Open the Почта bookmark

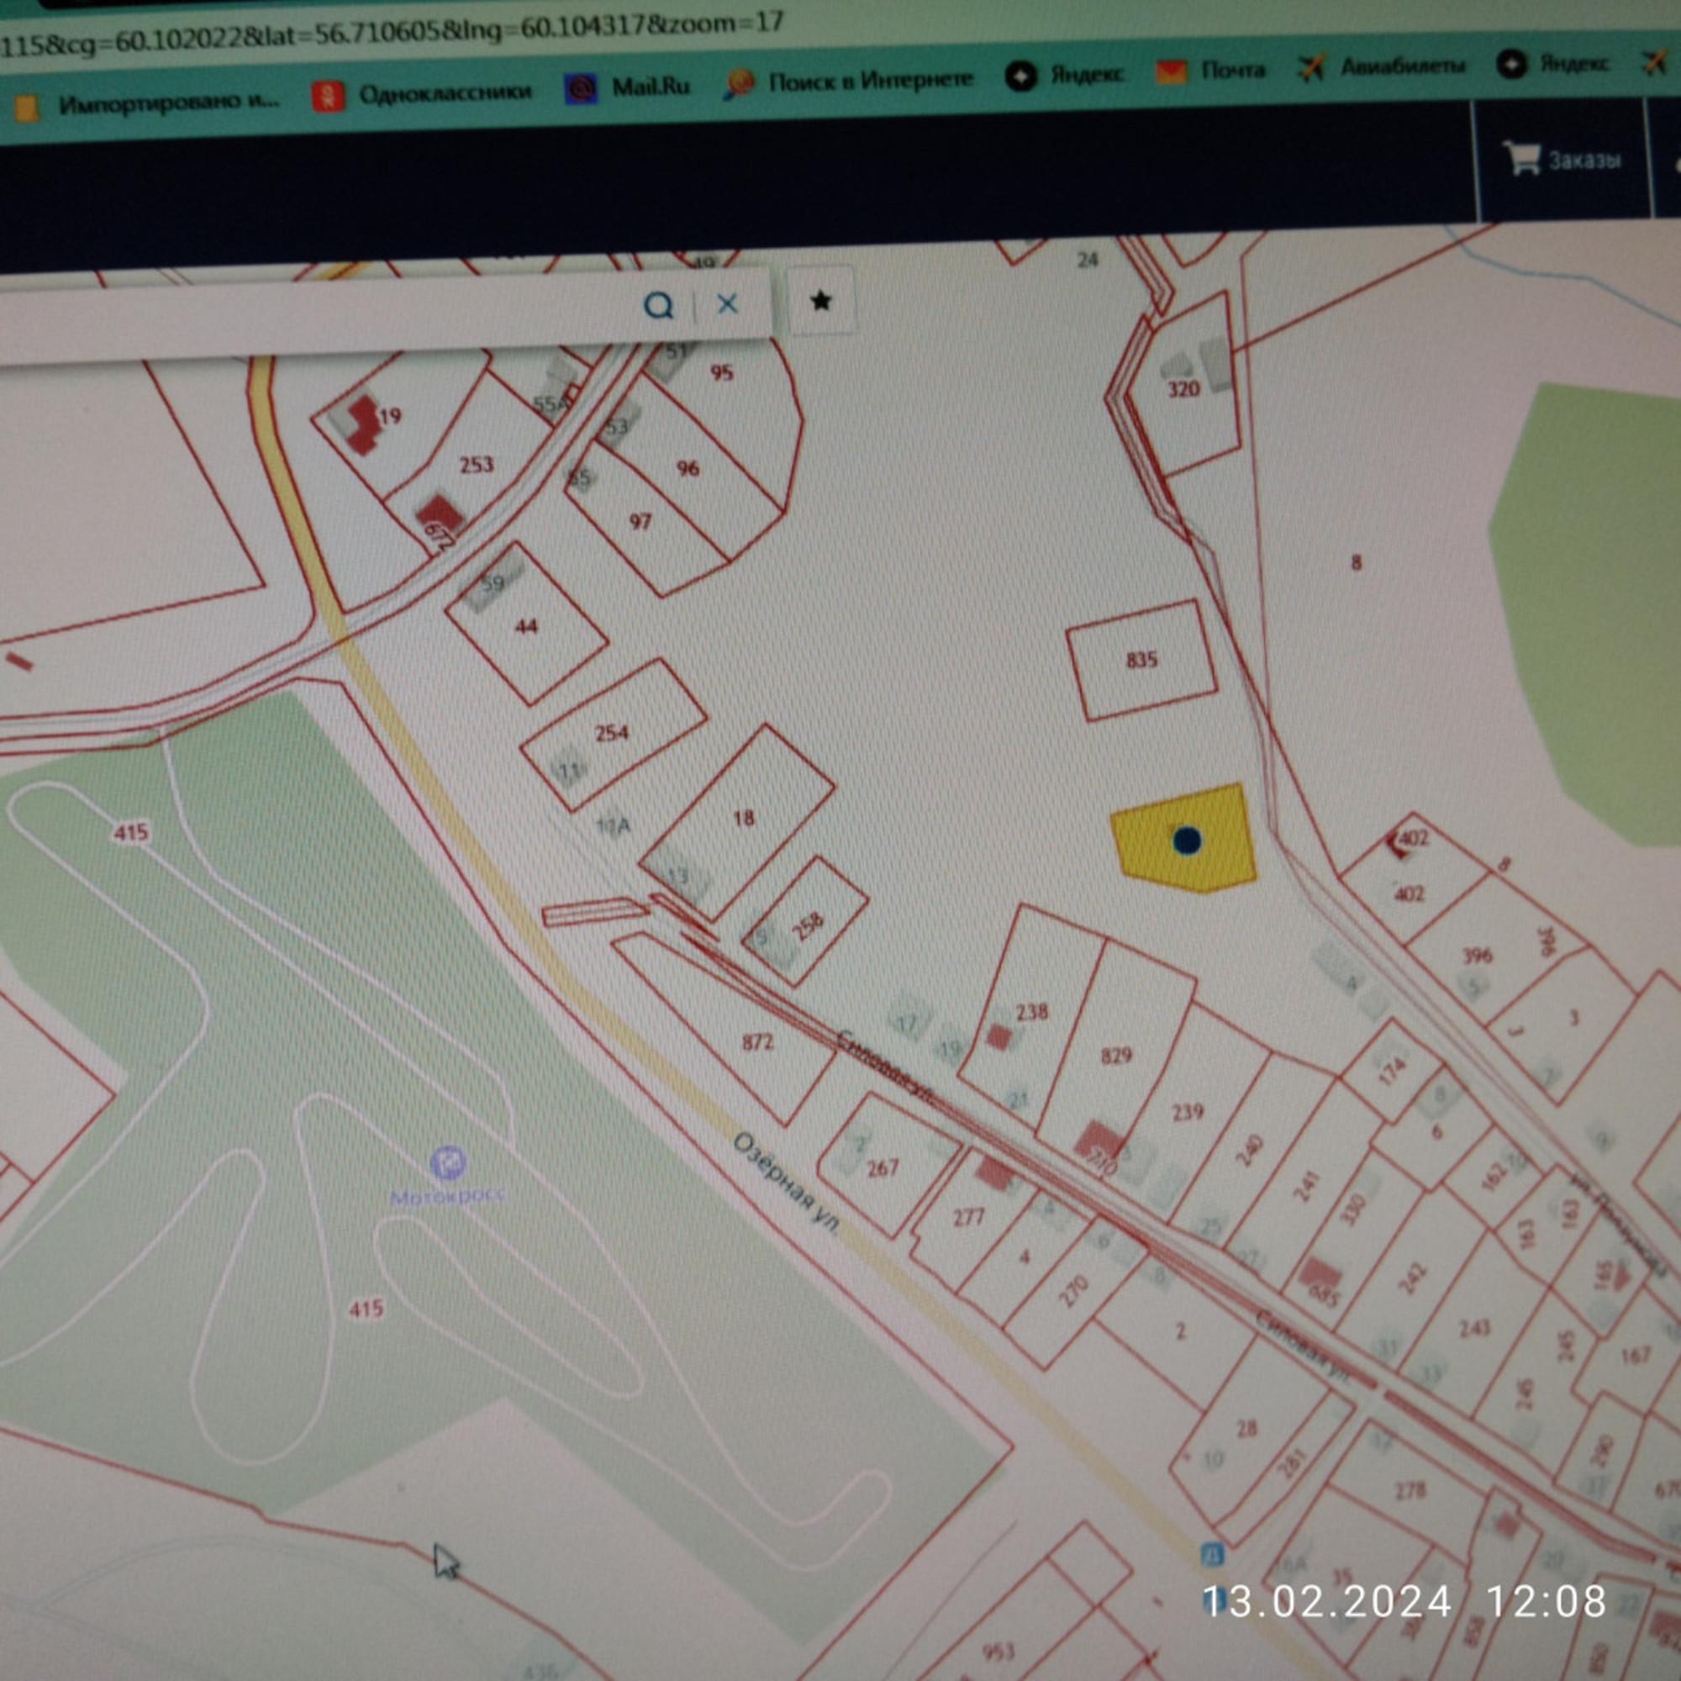1210,71
